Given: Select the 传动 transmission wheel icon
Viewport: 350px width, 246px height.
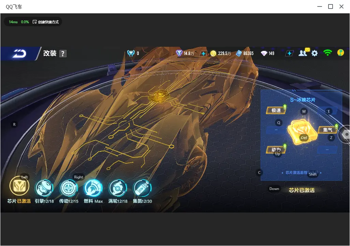Looking at the screenshot, I should point(69,188).
